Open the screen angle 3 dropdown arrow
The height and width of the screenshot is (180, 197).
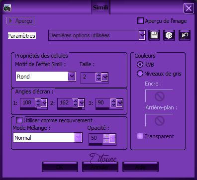120,103
